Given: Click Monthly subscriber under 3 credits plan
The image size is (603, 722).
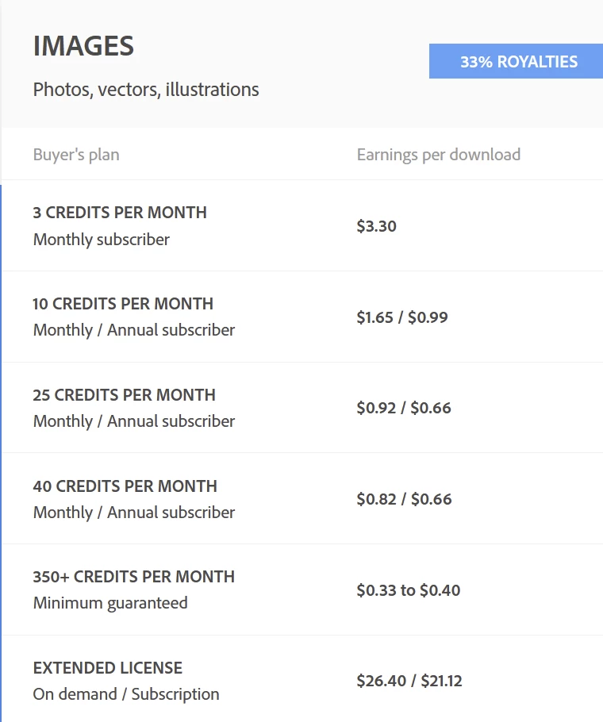Looking at the screenshot, I should coord(102,240).
